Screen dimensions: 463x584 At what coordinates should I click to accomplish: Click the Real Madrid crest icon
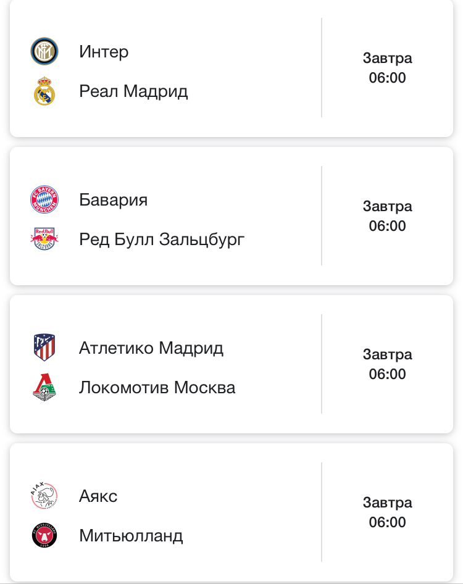[x=44, y=91]
